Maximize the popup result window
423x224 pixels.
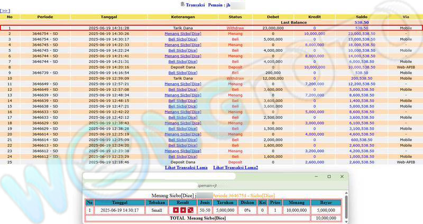tap(329, 177)
